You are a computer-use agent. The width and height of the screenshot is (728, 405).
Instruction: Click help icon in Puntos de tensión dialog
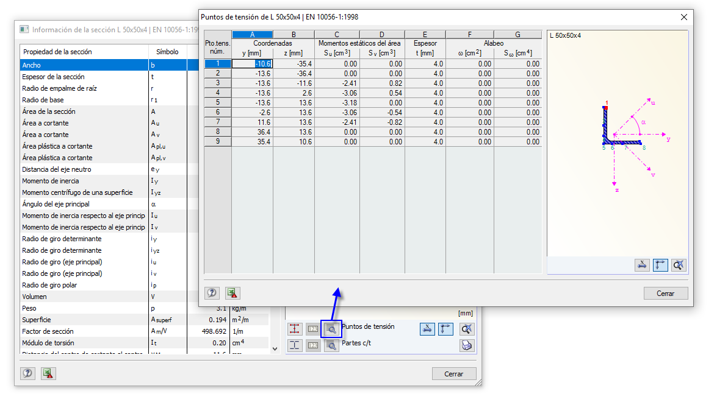(212, 293)
